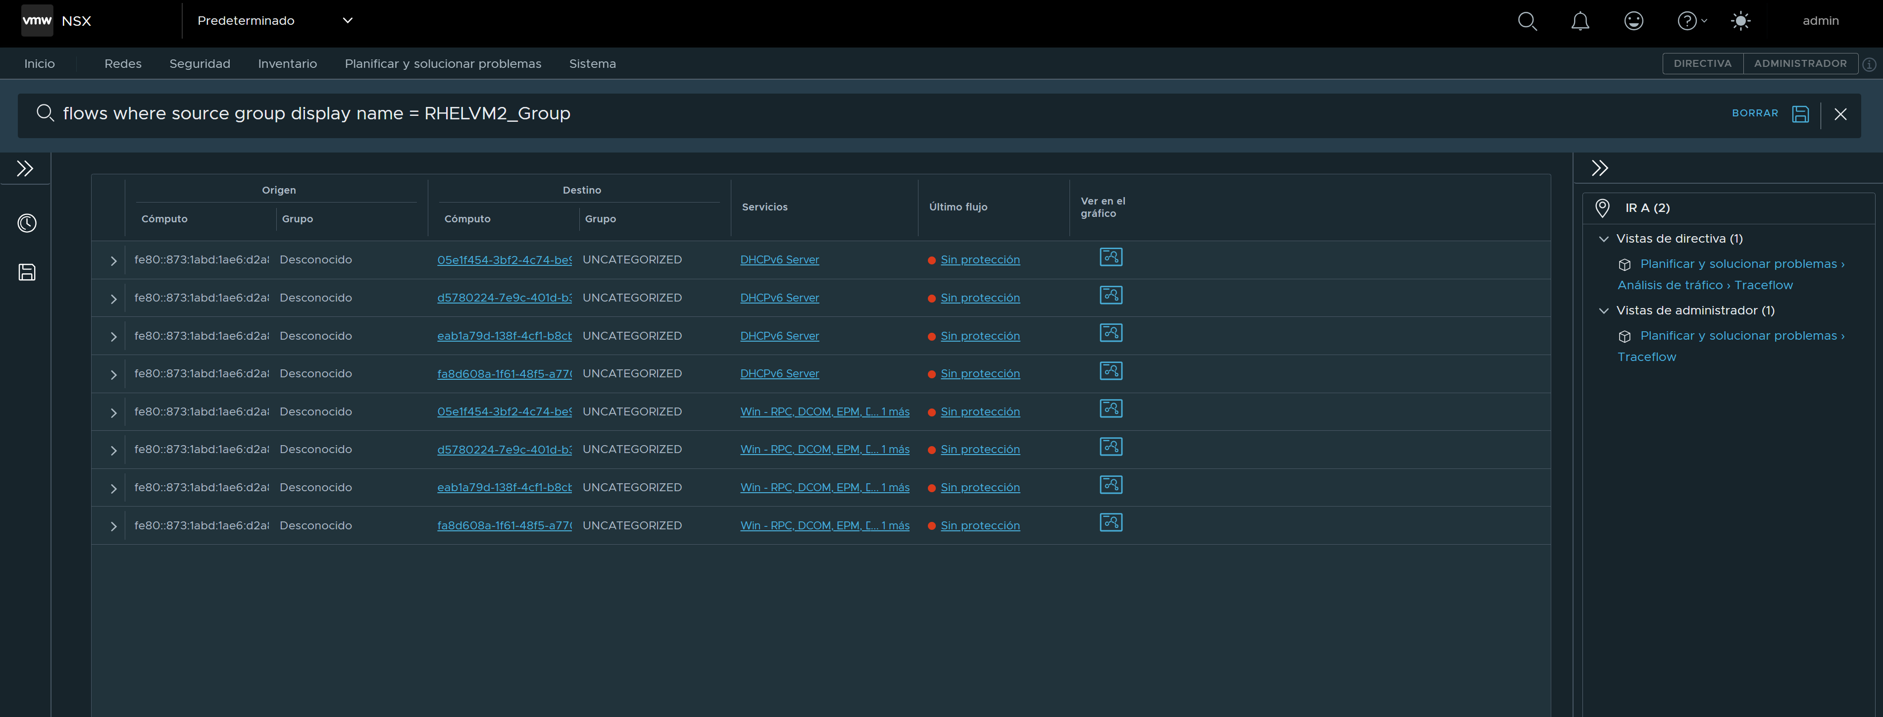This screenshot has height=717, width=1883.
Task: Click Sin protección in fa8d608a DHCPv6 row
Action: pyautogui.click(x=979, y=373)
